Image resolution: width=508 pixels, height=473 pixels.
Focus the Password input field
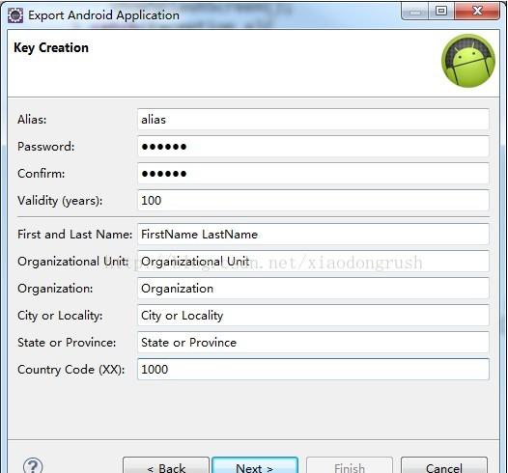pos(313,147)
